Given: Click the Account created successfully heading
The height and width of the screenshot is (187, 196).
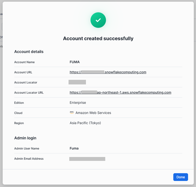Looking at the screenshot, I should [x=98, y=38].
